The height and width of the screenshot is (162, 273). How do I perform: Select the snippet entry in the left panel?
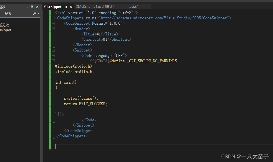(x=6, y=30)
